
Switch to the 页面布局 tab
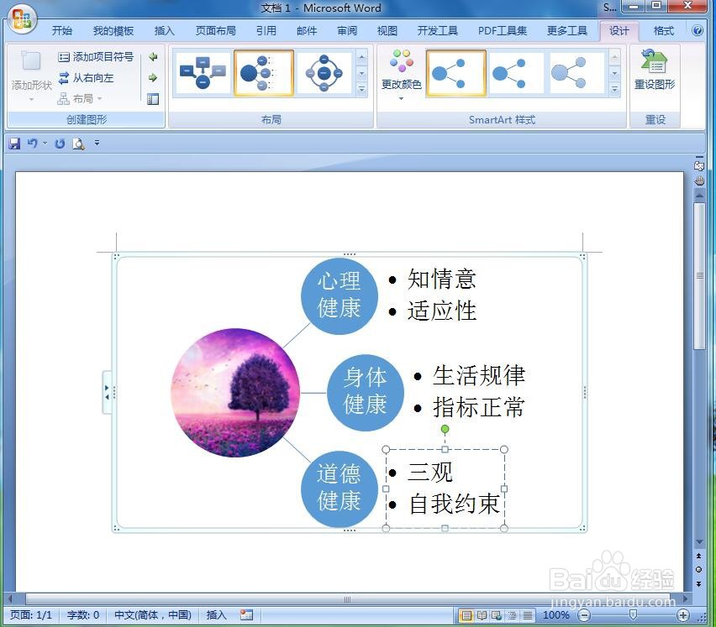coord(215,30)
